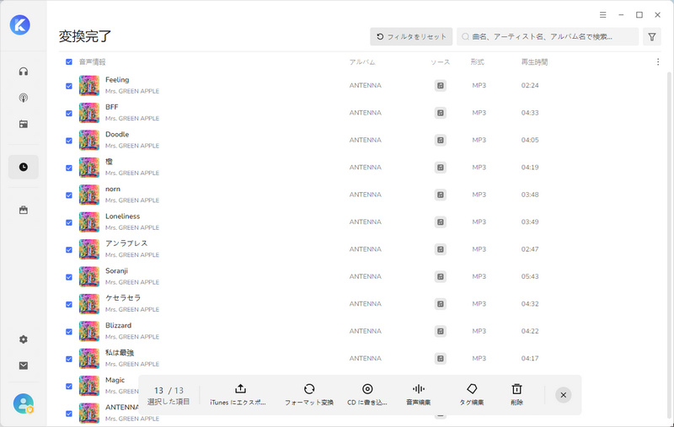This screenshot has width=674, height=427.
Task: Open settings gear in sidebar
Action: pos(24,339)
